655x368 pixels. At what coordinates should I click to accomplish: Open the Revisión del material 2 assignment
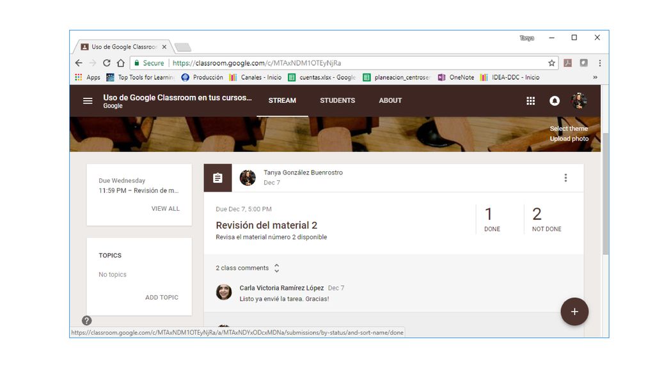(x=267, y=226)
